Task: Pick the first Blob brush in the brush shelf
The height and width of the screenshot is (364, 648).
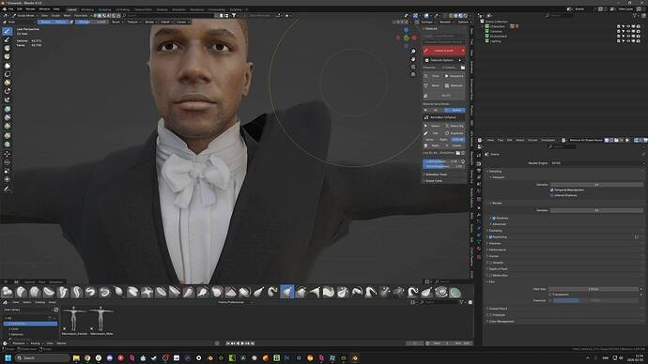Action: point(7,292)
